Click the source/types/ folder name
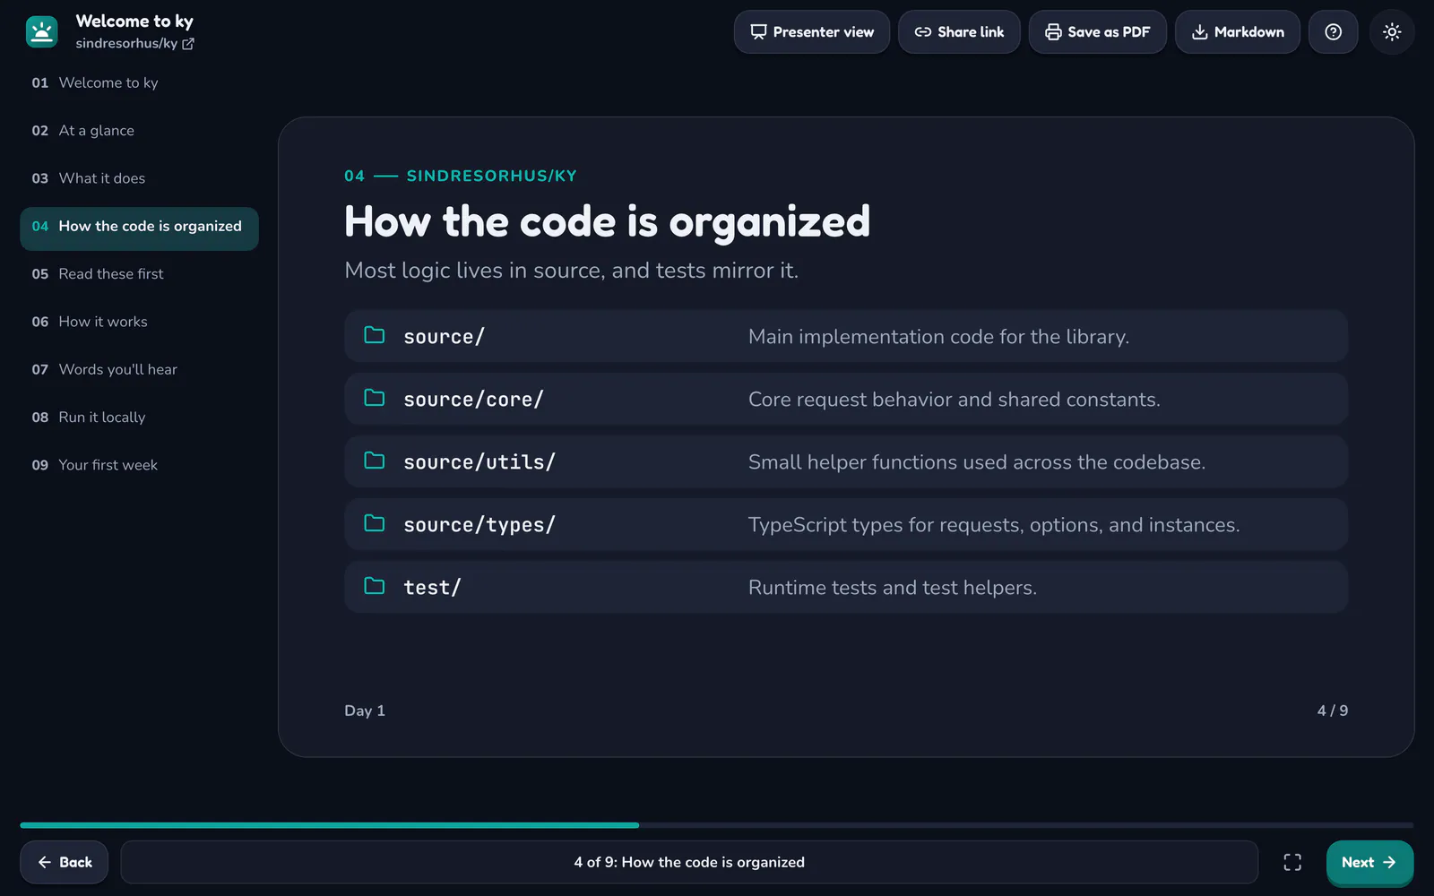This screenshot has width=1434, height=896. [479, 525]
